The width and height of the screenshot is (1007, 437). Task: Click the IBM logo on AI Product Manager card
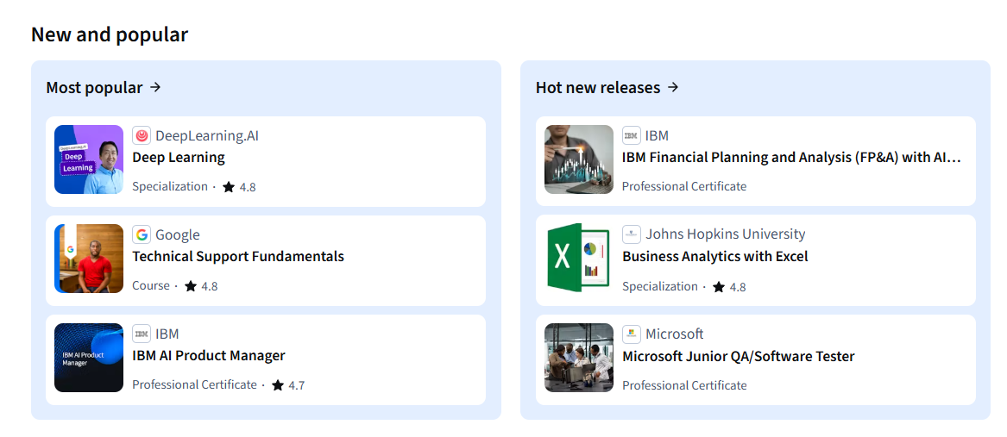point(142,334)
